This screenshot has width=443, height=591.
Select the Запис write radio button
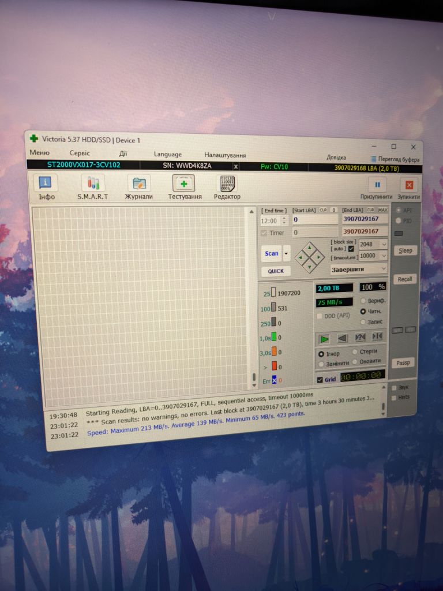tap(363, 322)
